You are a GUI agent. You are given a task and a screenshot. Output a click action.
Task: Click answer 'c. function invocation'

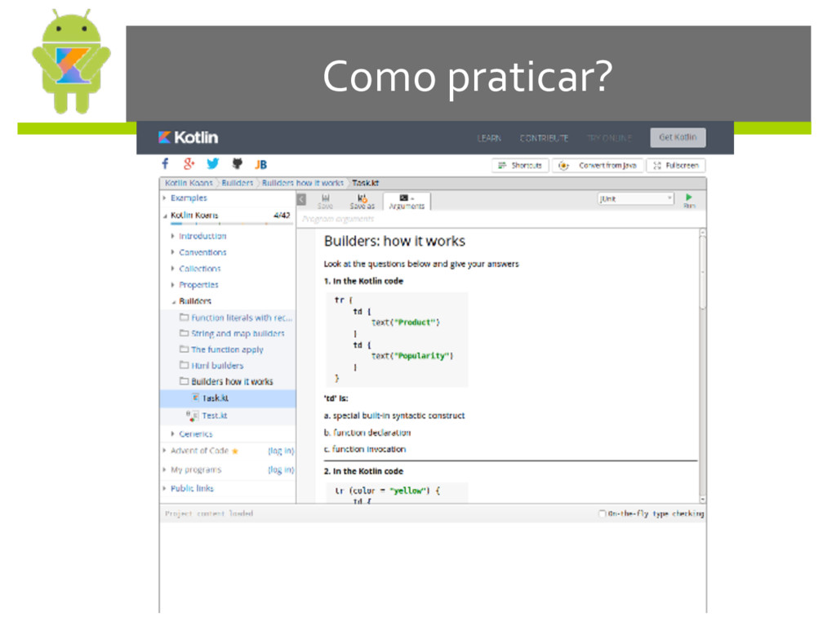point(365,450)
